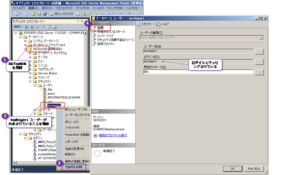This screenshot has height=175, width=285.
Task: Click the Disconnect icon in Object Explorer toolbar
Action: 32,27
